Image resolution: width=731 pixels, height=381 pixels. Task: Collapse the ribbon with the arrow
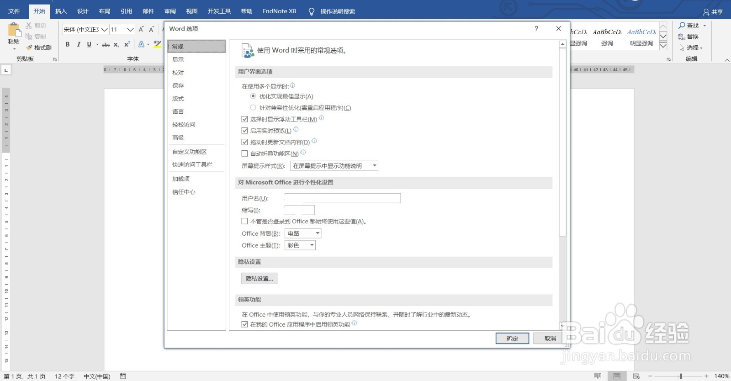pos(727,60)
